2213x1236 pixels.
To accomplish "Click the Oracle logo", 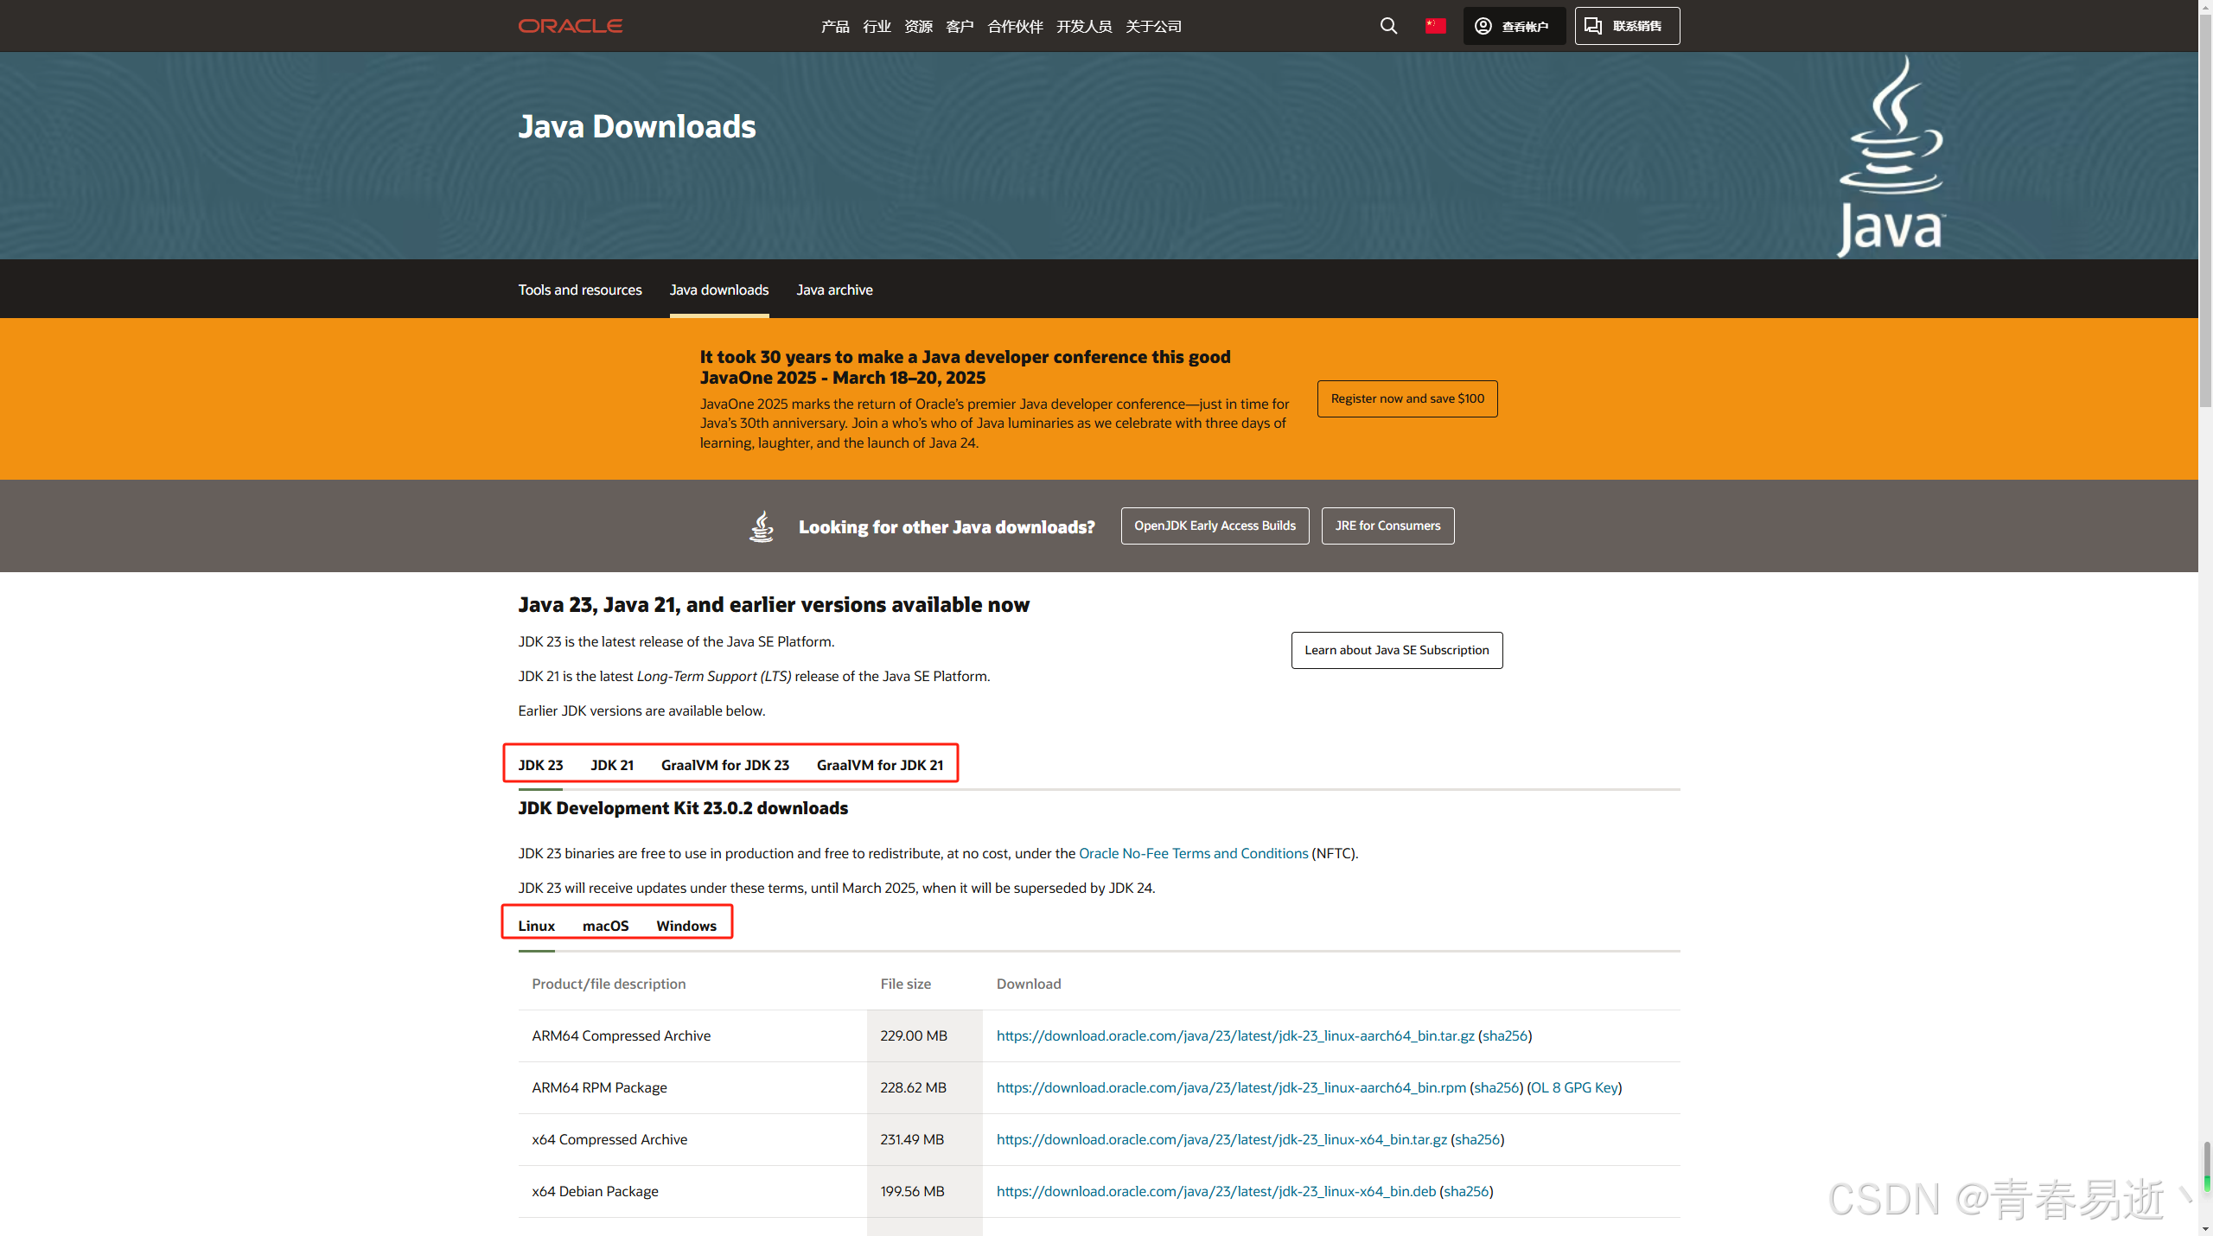I will coord(570,25).
